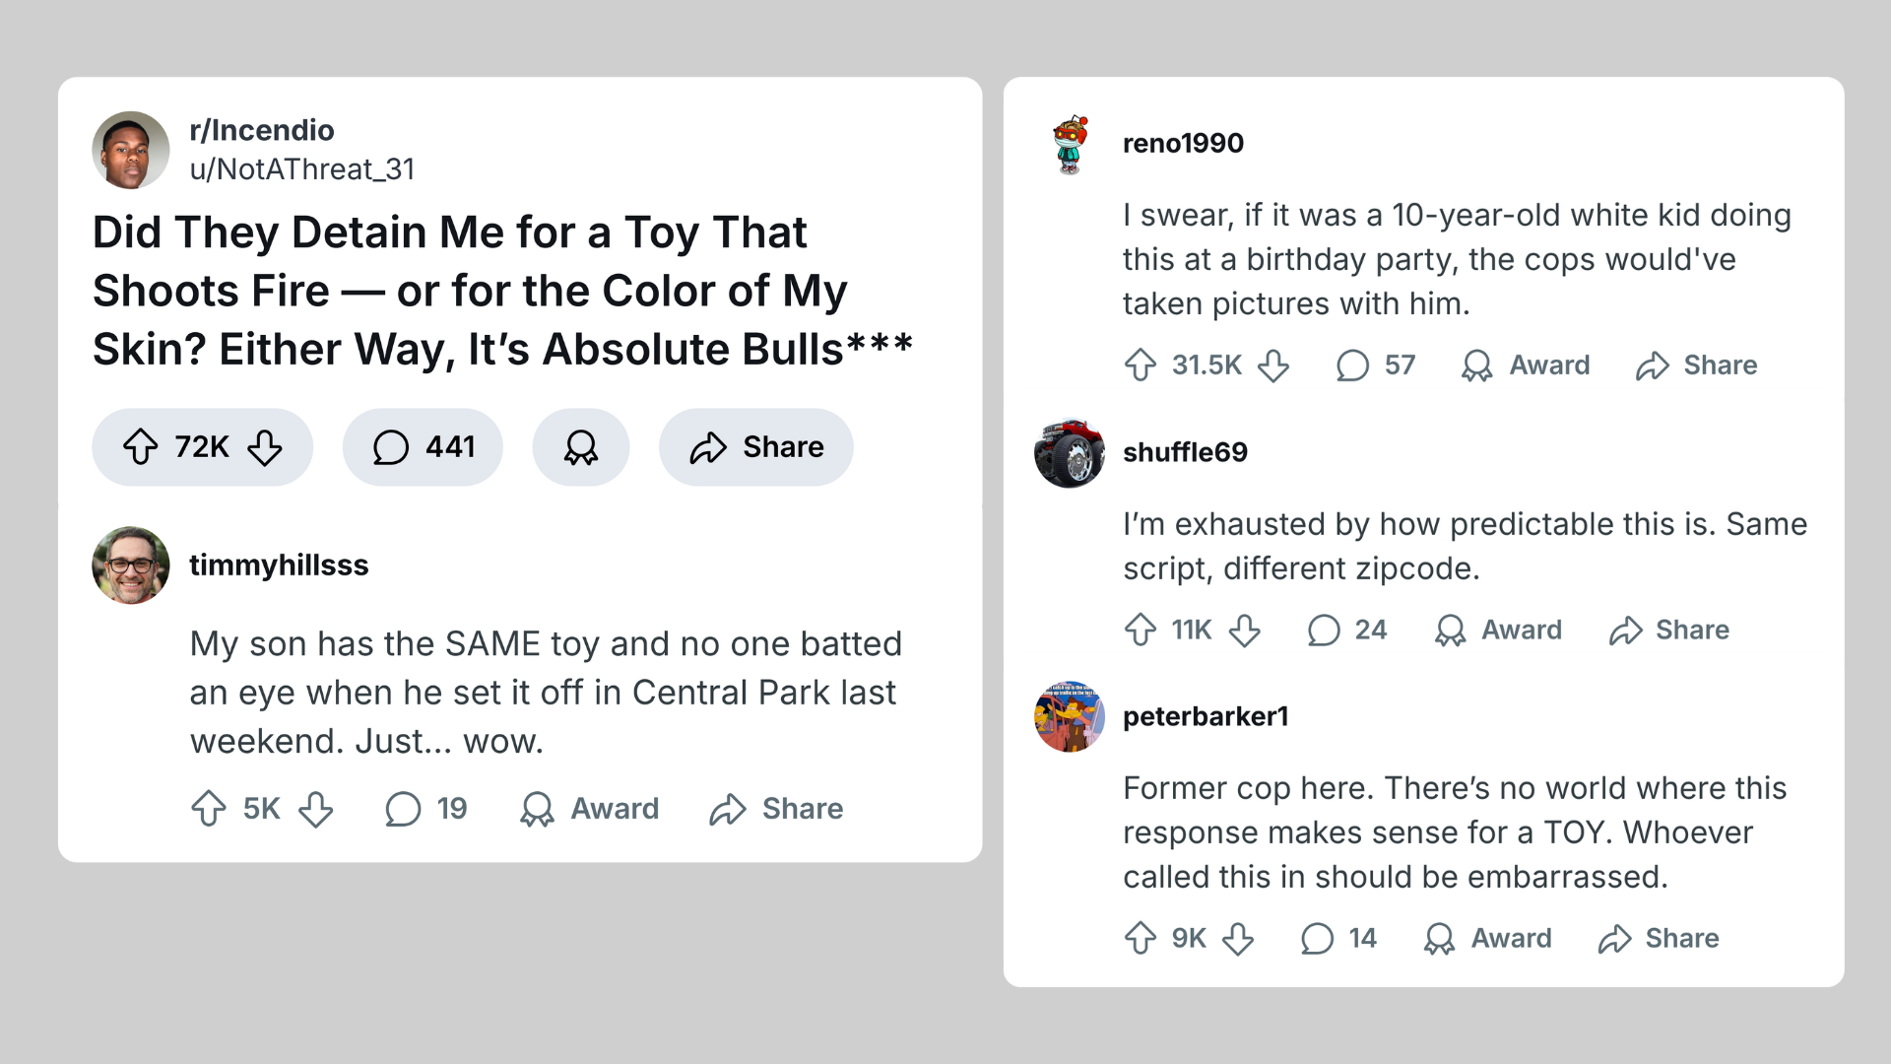Click the post title about the fire toy
The width and height of the screenshot is (1891, 1064).
click(502, 291)
